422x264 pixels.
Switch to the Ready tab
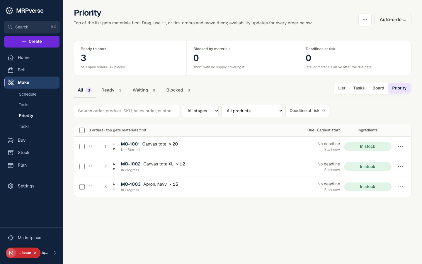click(x=112, y=90)
